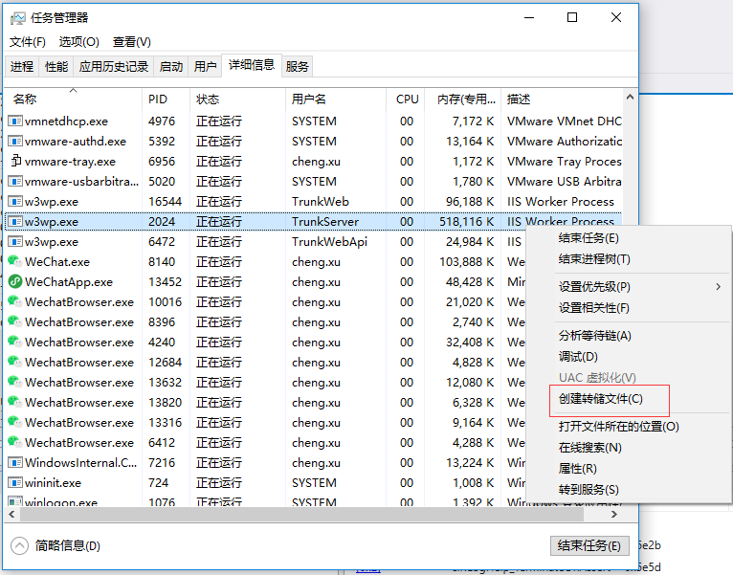
Task: Sort by the 用户名 column header
Action: pyautogui.click(x=336, y=100)
